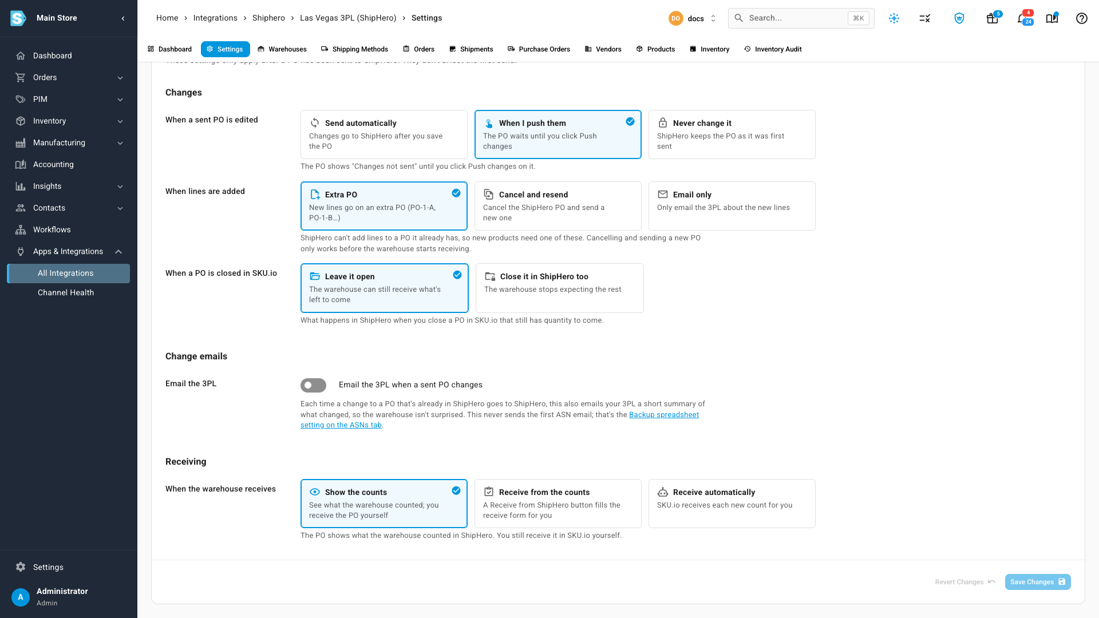1099x618 pixels.
Task: Open notifications bell icon
Action: click(1024, 18)
